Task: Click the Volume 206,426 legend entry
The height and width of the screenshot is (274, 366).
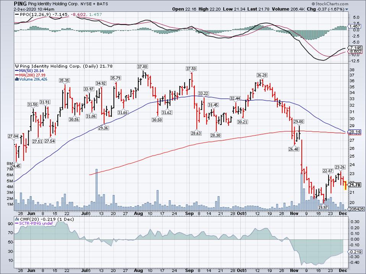Action: click(33, 79)
